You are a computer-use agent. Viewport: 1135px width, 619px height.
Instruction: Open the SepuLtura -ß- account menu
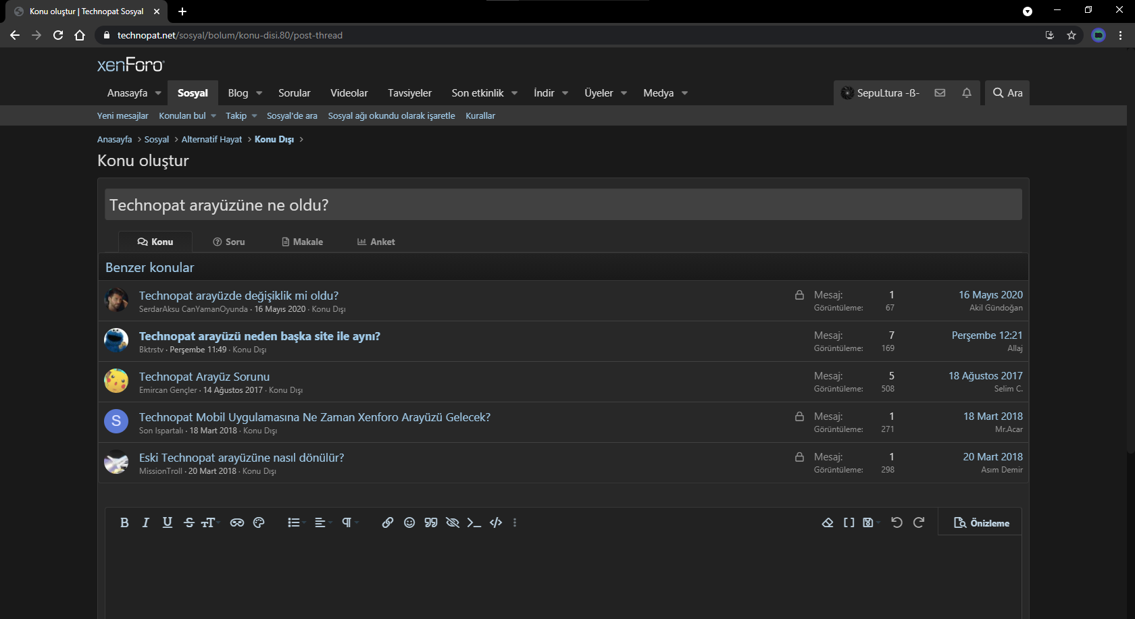click(880, 93)
